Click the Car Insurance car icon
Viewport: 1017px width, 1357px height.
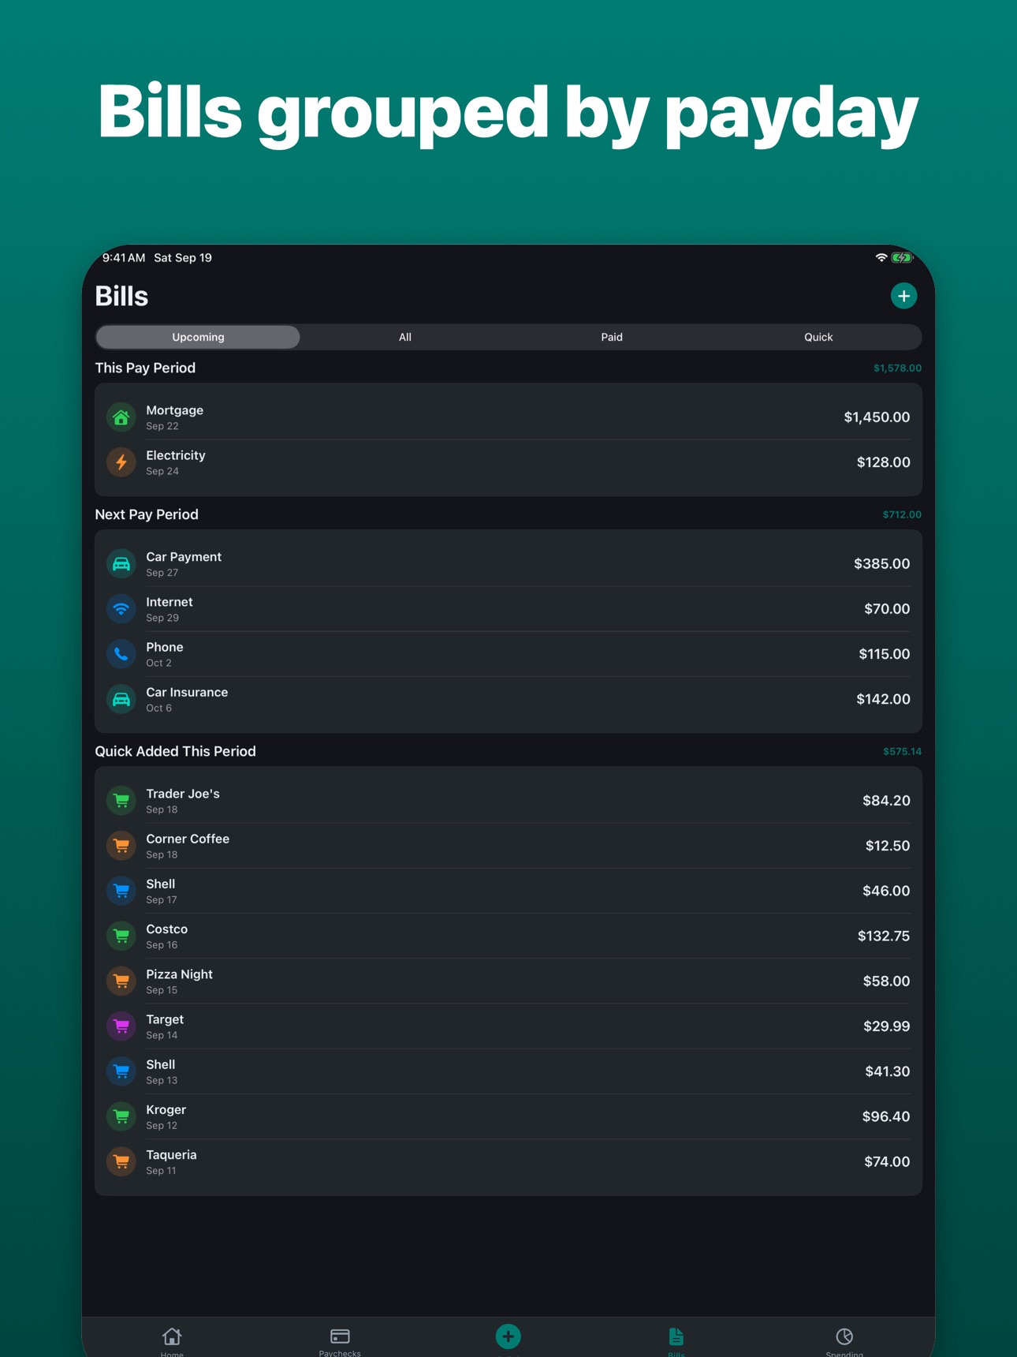pos(121,699)
